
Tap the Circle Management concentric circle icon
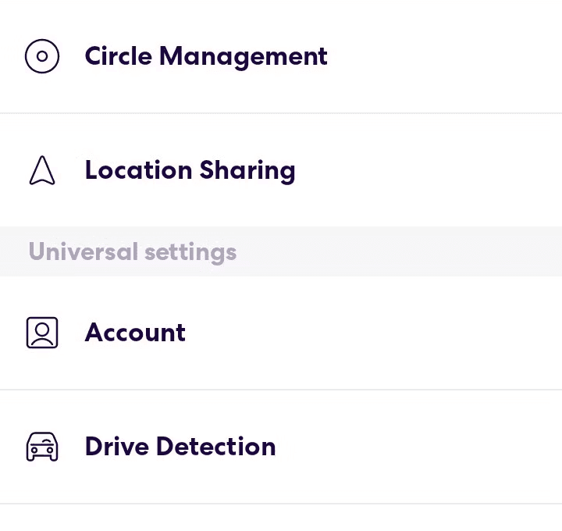point(42,56)
